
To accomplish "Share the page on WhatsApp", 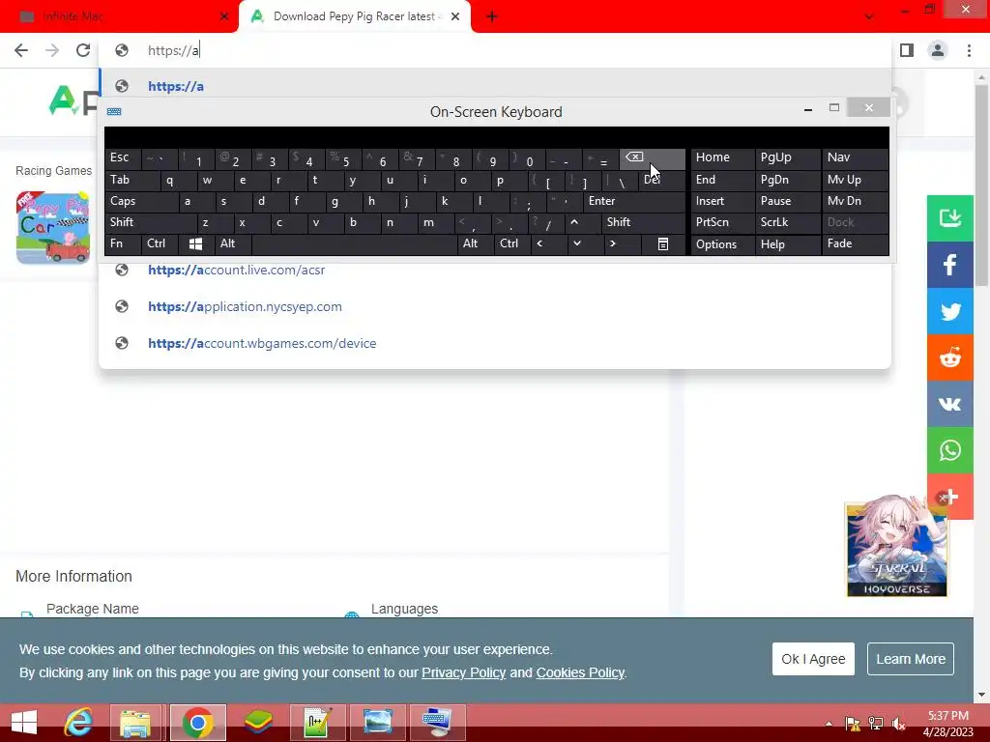I will tap(950, 450).
